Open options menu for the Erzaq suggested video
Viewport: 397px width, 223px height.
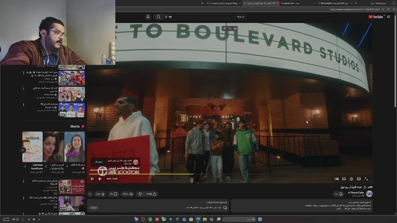[23, 73]
